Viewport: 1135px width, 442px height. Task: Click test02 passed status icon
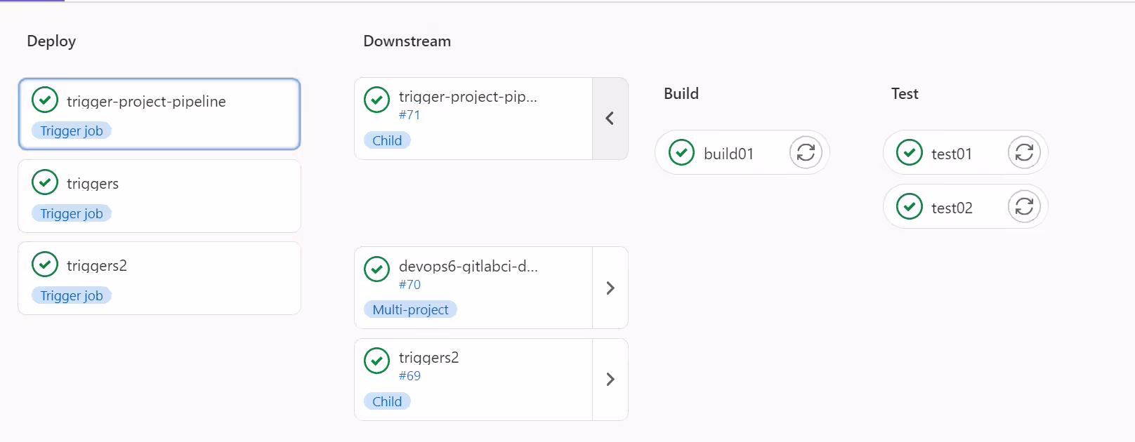coord(910,206)
